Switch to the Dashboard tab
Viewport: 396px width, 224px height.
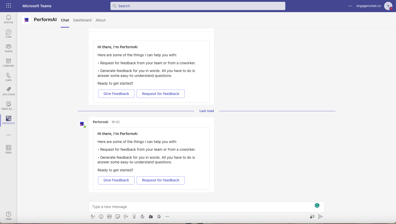(x=82, y=20)
